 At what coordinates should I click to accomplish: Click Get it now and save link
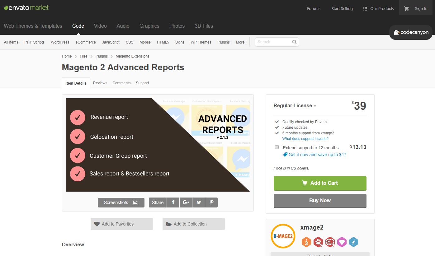pos(317,155)
